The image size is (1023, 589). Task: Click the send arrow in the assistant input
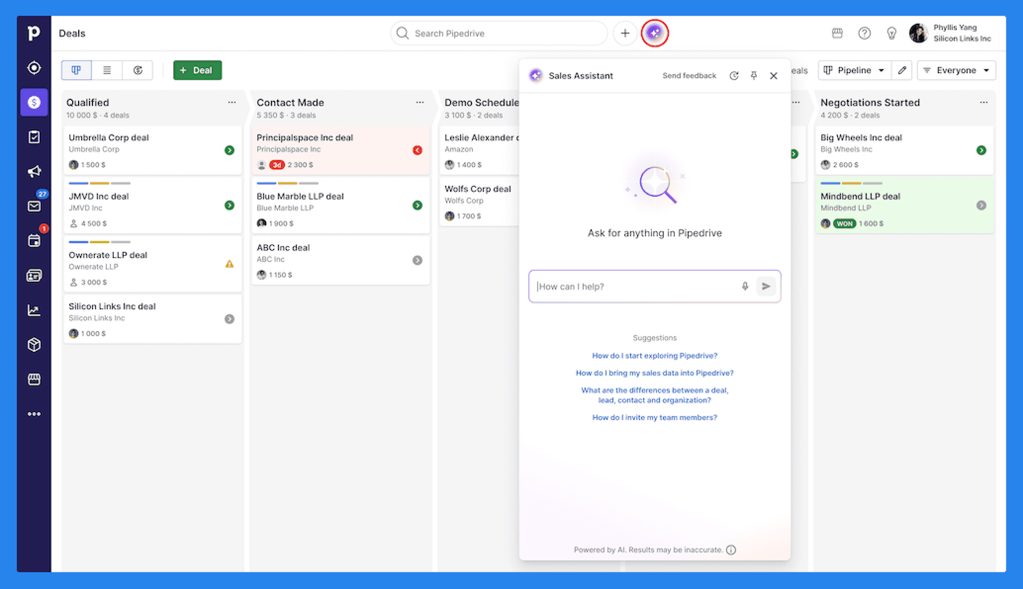tap(766, 286)
